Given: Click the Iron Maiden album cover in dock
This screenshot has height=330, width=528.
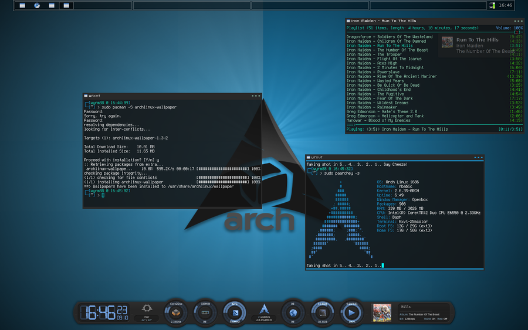Looking at the screenshot, I should (382, 312).
